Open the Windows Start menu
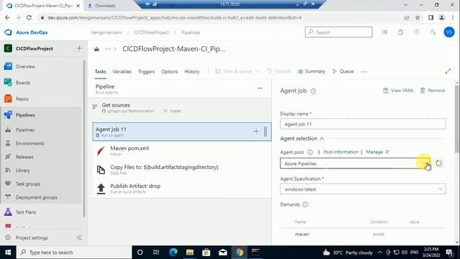This screenshot has width=460, height=259. pyautogui.click(x=8, y=253)
